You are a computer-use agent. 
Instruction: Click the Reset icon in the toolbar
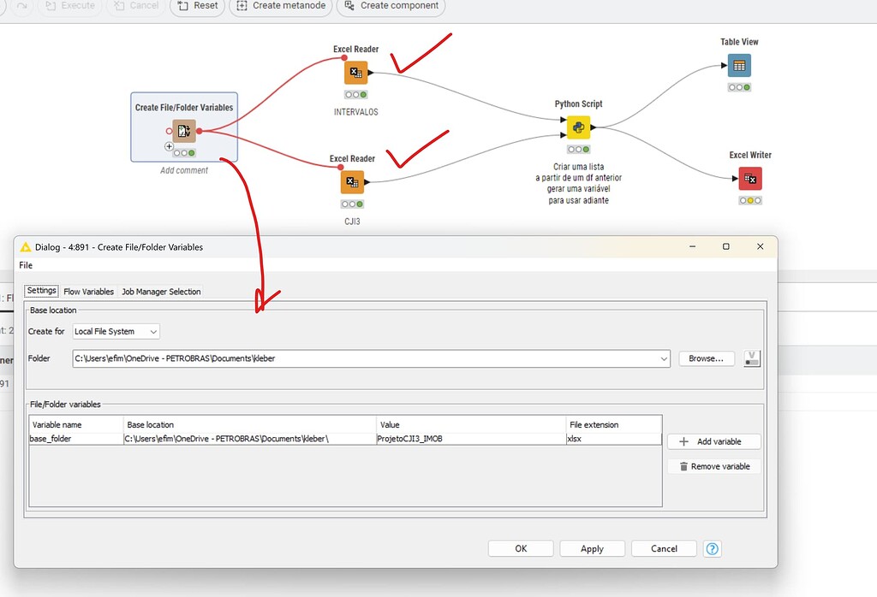coord(197,6)
